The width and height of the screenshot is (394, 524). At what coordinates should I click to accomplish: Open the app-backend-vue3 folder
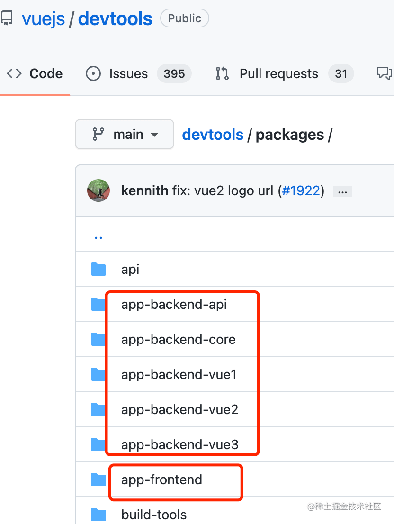179,445
